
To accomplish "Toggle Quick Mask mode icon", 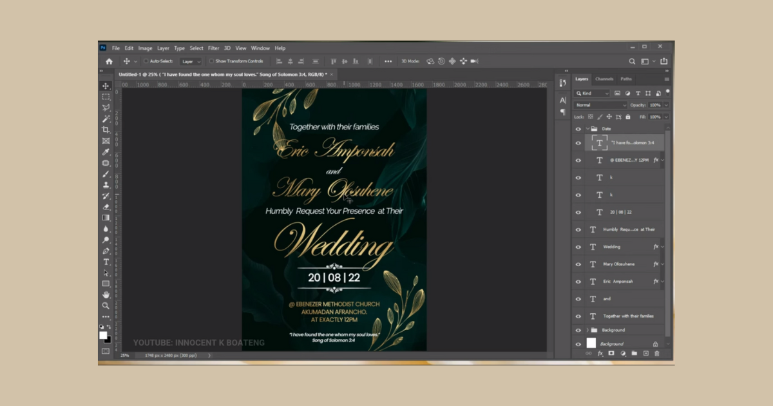I will 106,351.
